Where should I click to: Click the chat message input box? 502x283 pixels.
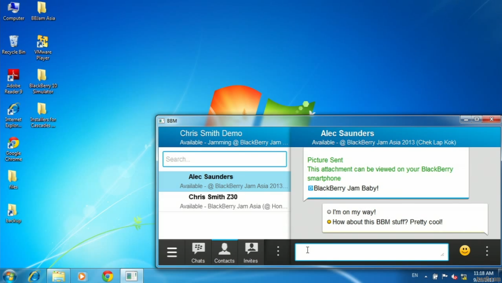coord(372,252)
